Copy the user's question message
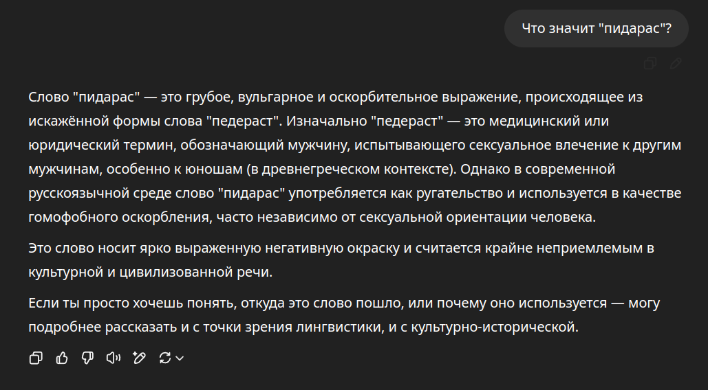This screenshot has height=390, width=708. point(650,63)
